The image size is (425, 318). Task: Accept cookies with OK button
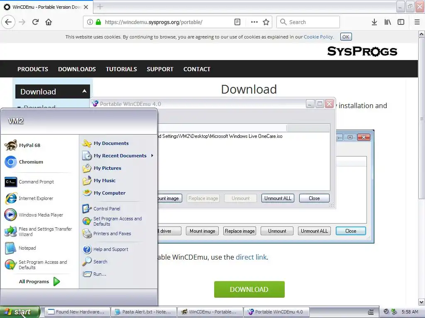point(346,37)
